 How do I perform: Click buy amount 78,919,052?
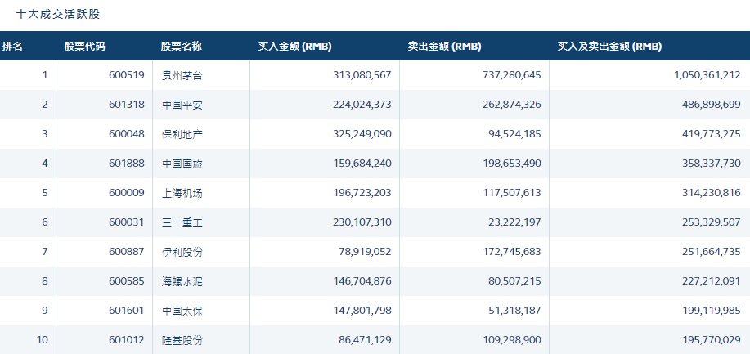[x=366, y=252]
